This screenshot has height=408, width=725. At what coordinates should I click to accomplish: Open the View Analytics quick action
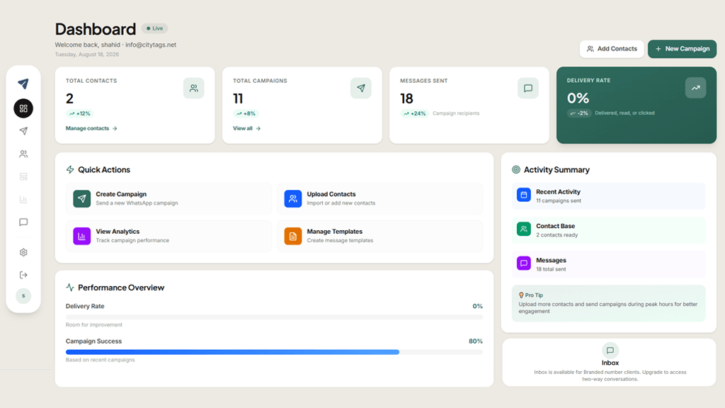169,236
